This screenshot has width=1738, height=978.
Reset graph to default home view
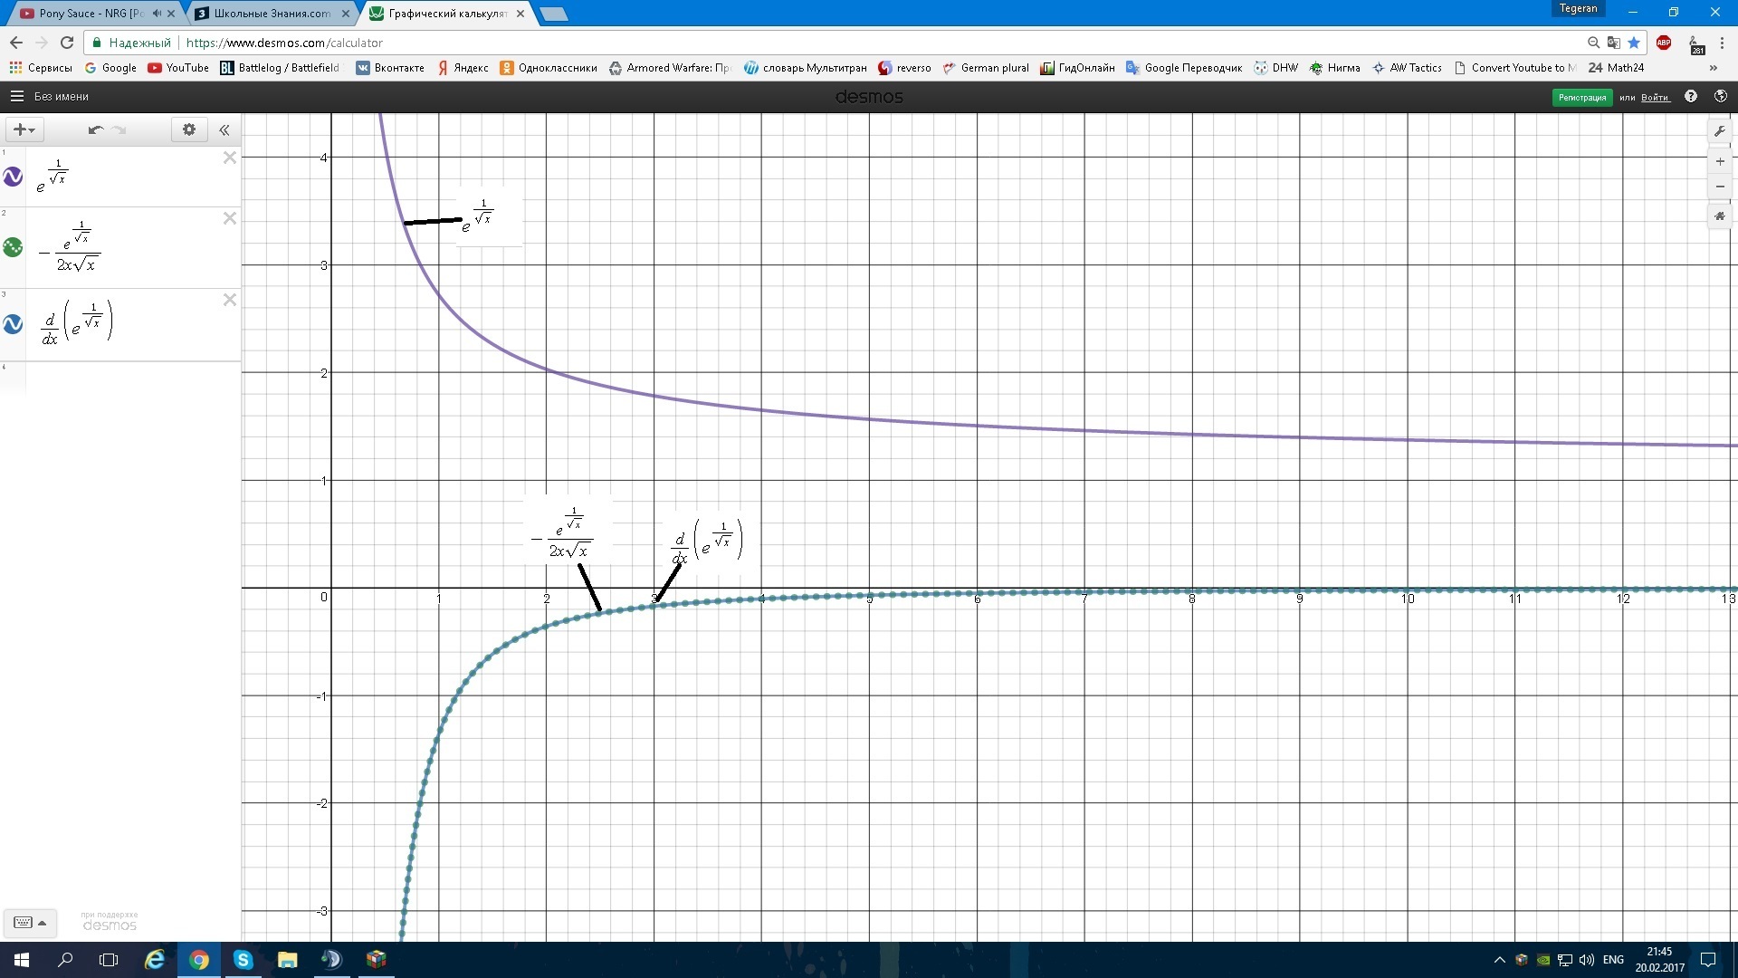pos(1720,216)
